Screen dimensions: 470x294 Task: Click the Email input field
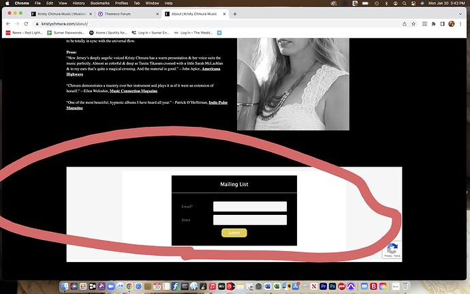249,207
